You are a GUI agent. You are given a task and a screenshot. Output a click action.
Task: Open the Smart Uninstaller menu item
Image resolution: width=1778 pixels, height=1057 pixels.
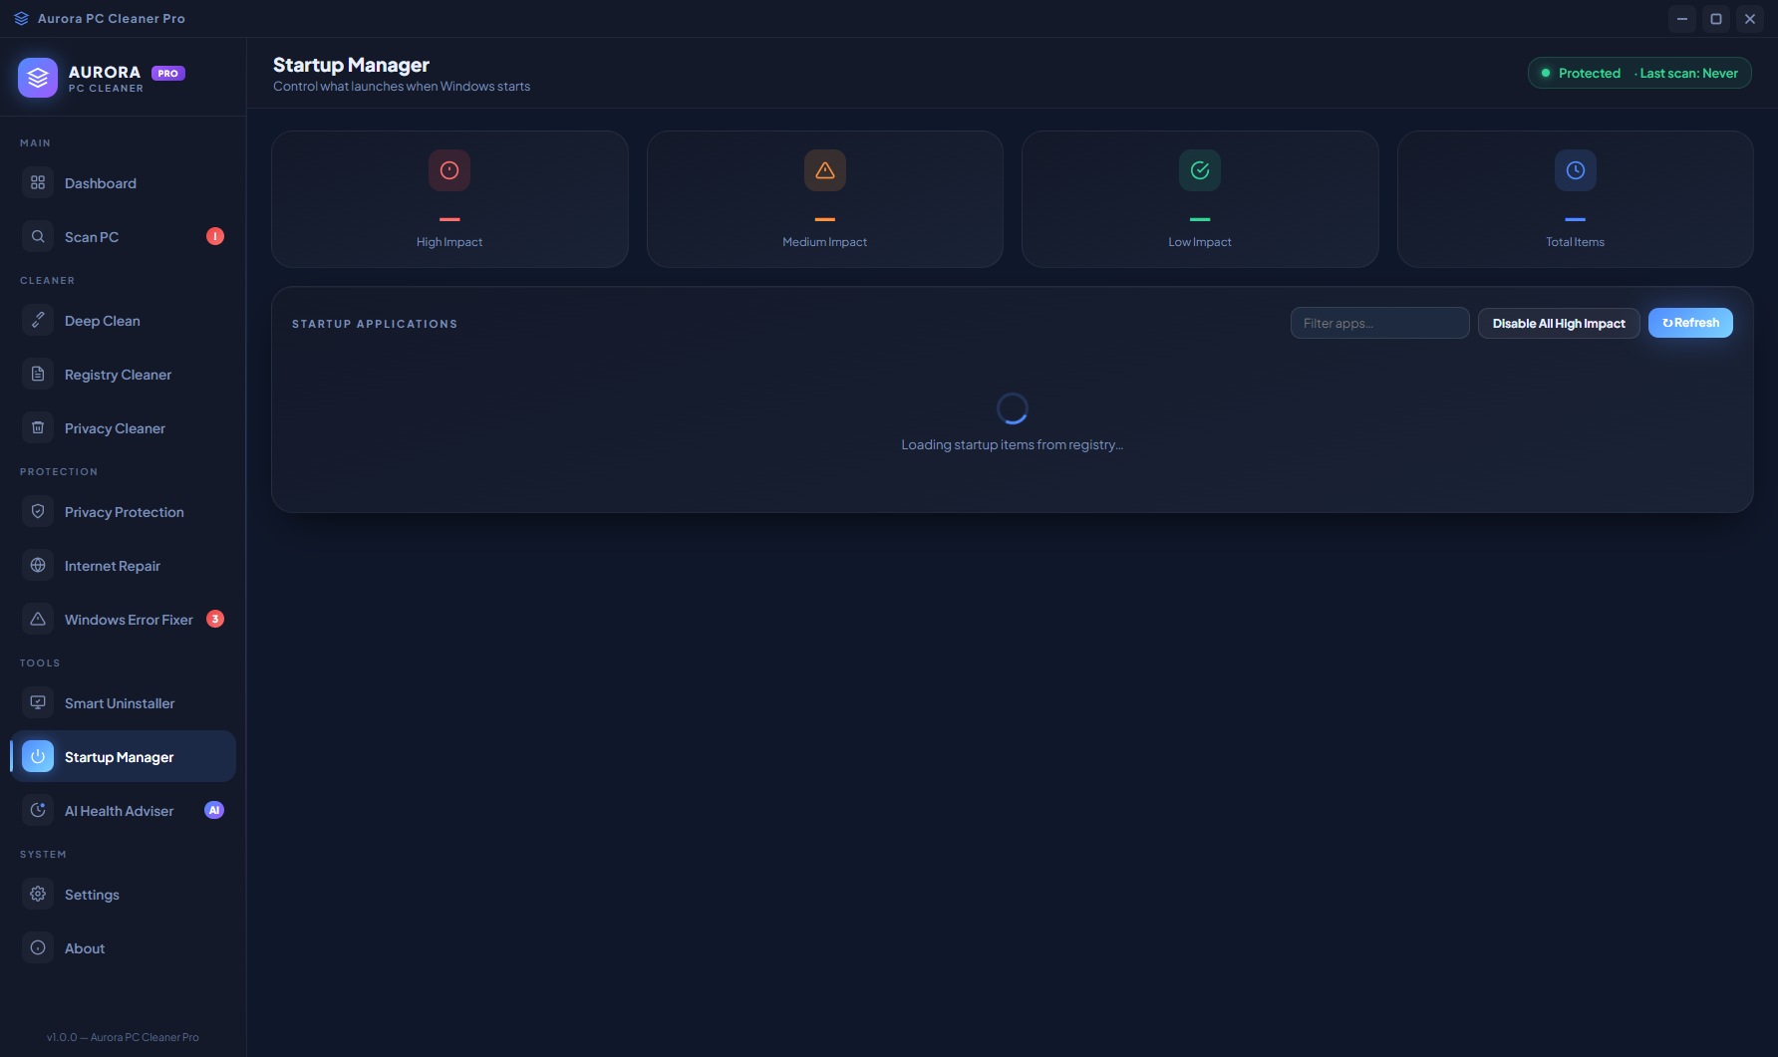point(124,702)
